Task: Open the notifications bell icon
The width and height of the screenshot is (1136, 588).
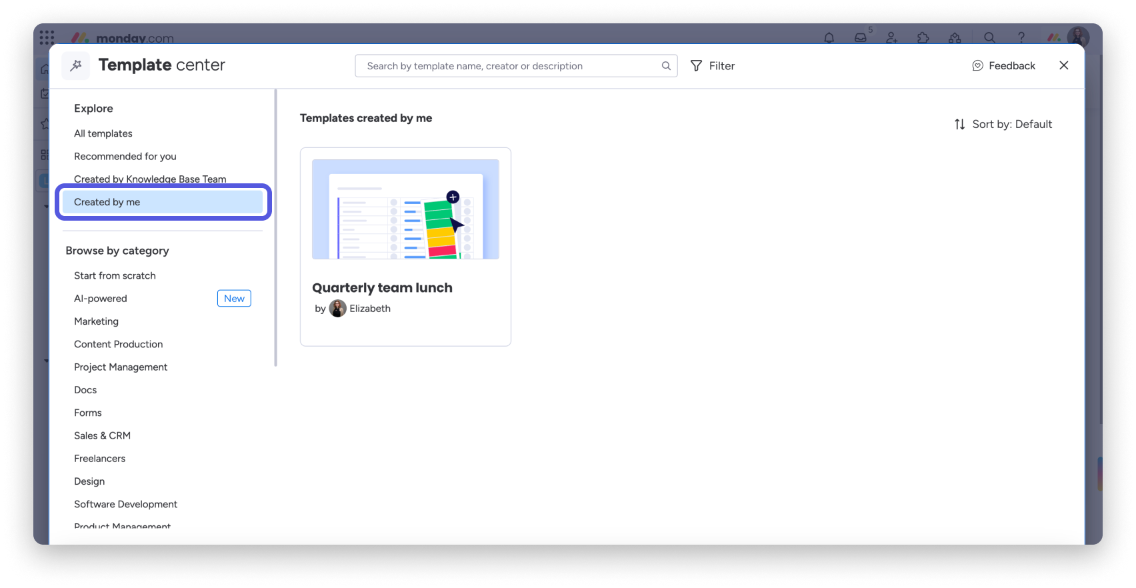Action: click(829, 38)
